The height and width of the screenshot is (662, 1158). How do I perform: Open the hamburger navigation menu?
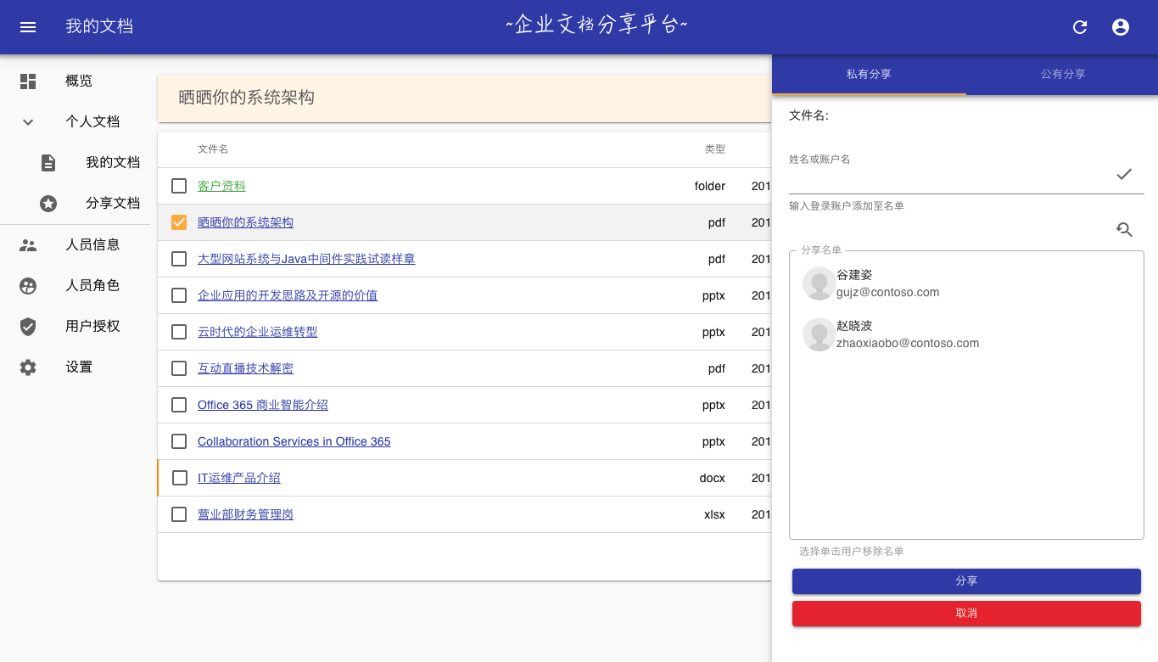pos(28,27)
